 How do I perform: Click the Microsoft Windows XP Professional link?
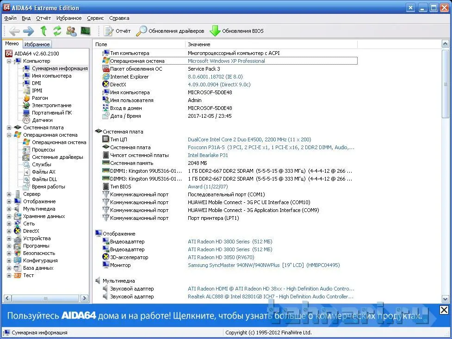[x=226, y=61]
